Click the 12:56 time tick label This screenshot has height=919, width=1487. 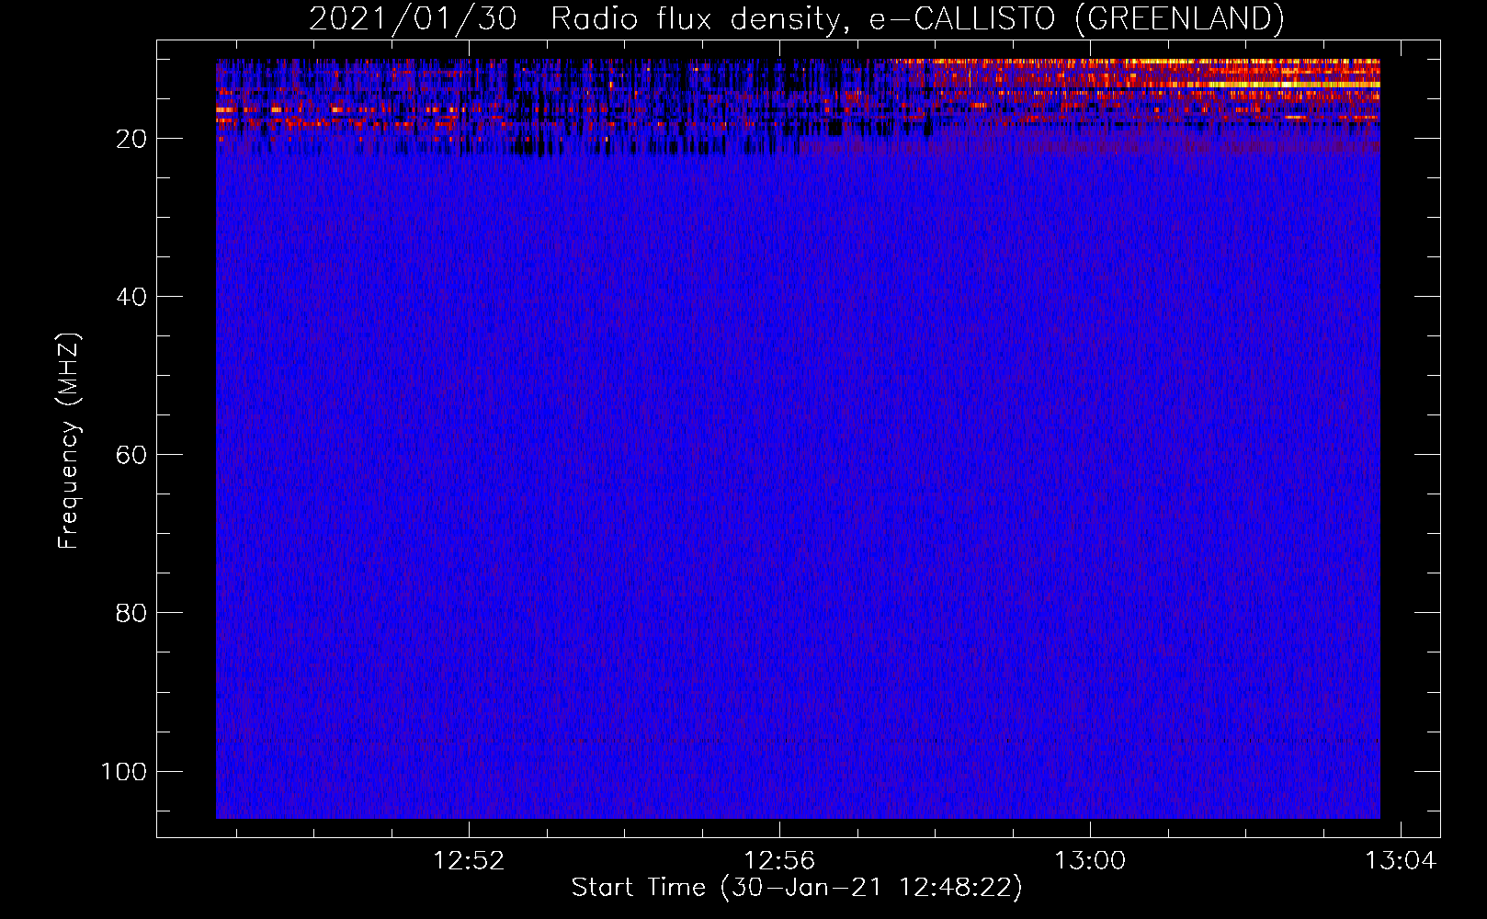pyautogui.click(x=779, y=861)
